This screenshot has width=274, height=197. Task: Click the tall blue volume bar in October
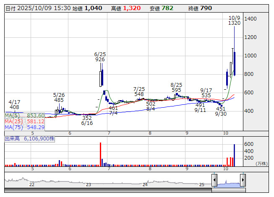click(234, 154)
